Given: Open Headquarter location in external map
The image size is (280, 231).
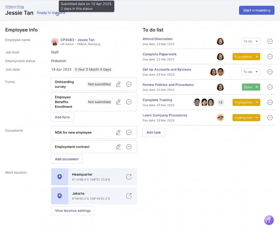Looking at the screenshot, I should point(129,176).
